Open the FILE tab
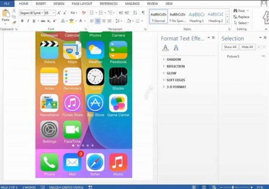 point(7,4)
